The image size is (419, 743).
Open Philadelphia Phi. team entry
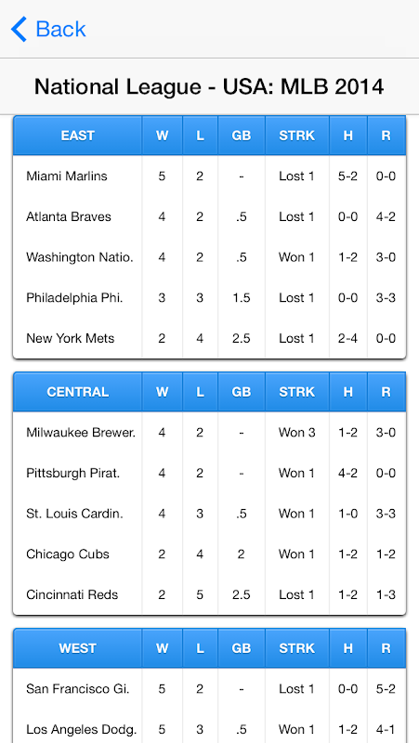point(210,298)
